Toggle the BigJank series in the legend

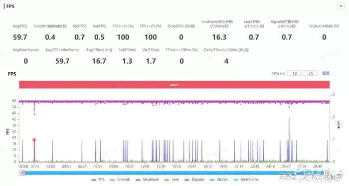point(194,180)
